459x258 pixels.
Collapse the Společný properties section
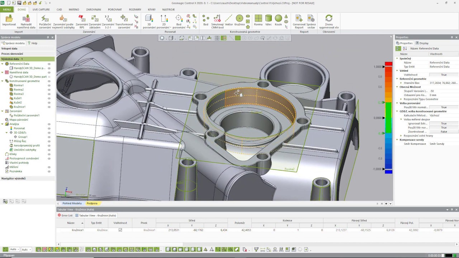[397, 58]
